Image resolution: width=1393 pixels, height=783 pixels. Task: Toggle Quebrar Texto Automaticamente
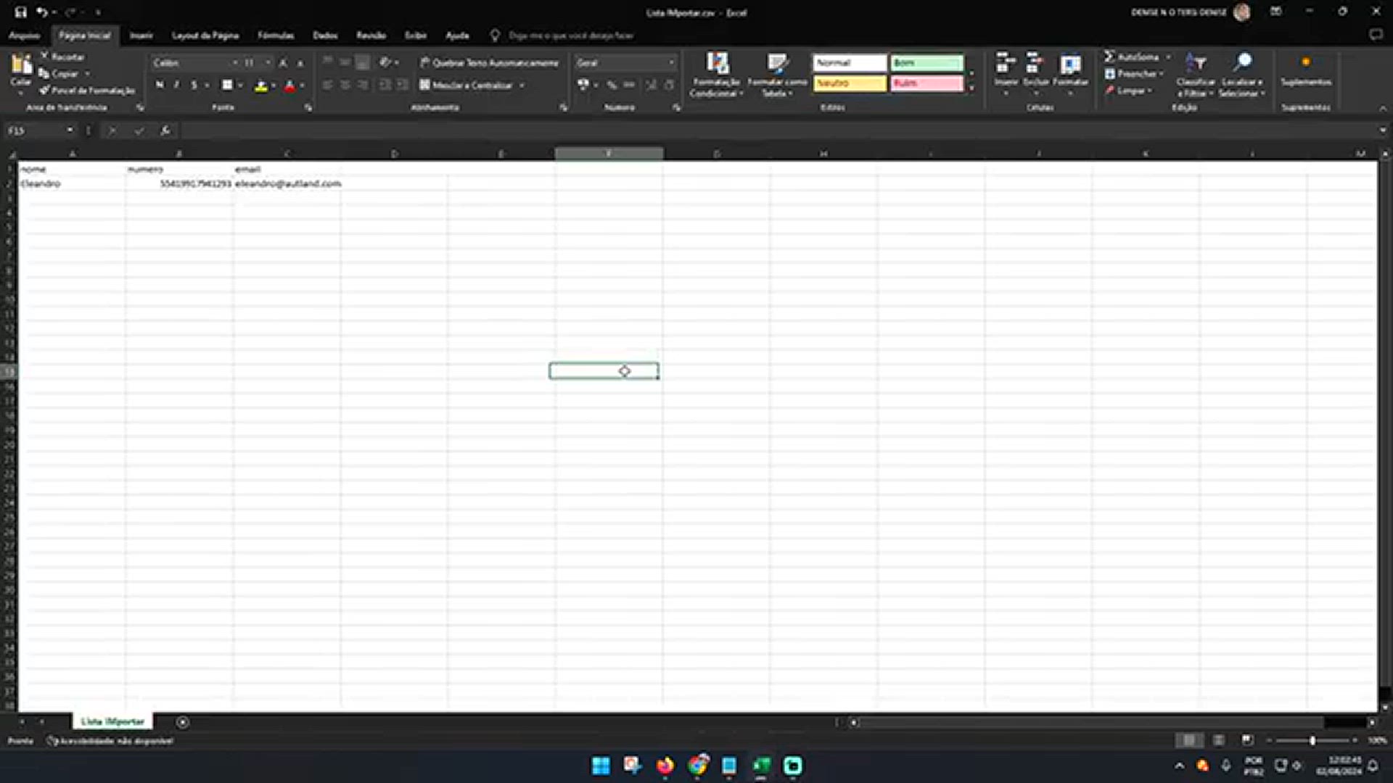tap(489, 63)
